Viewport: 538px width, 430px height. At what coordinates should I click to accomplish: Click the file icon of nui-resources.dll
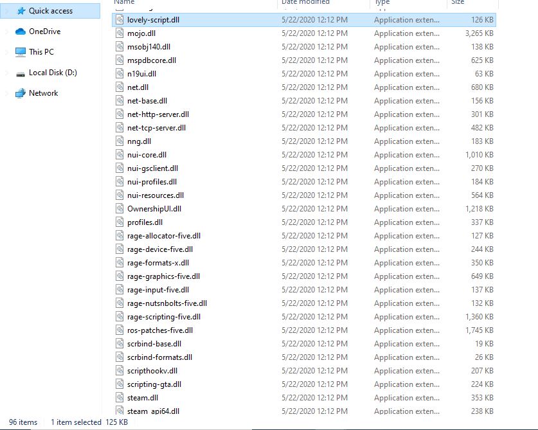click(x=120, y=195)
